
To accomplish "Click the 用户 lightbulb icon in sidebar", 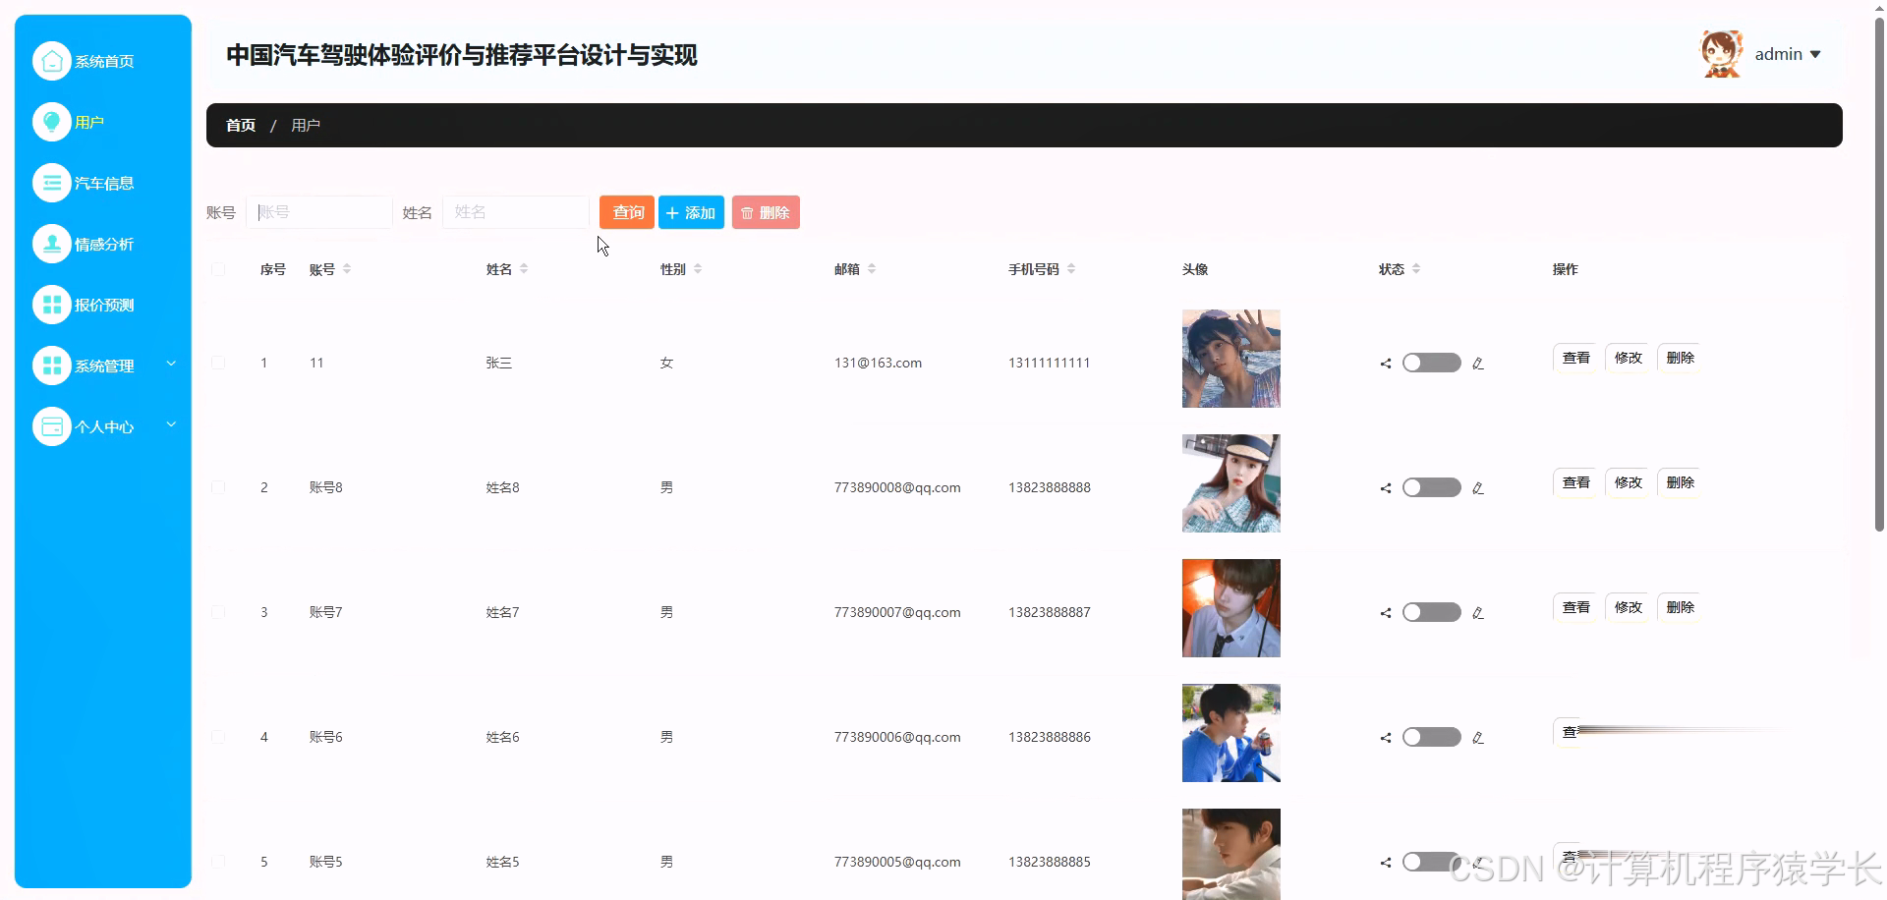I will (52, 122).
